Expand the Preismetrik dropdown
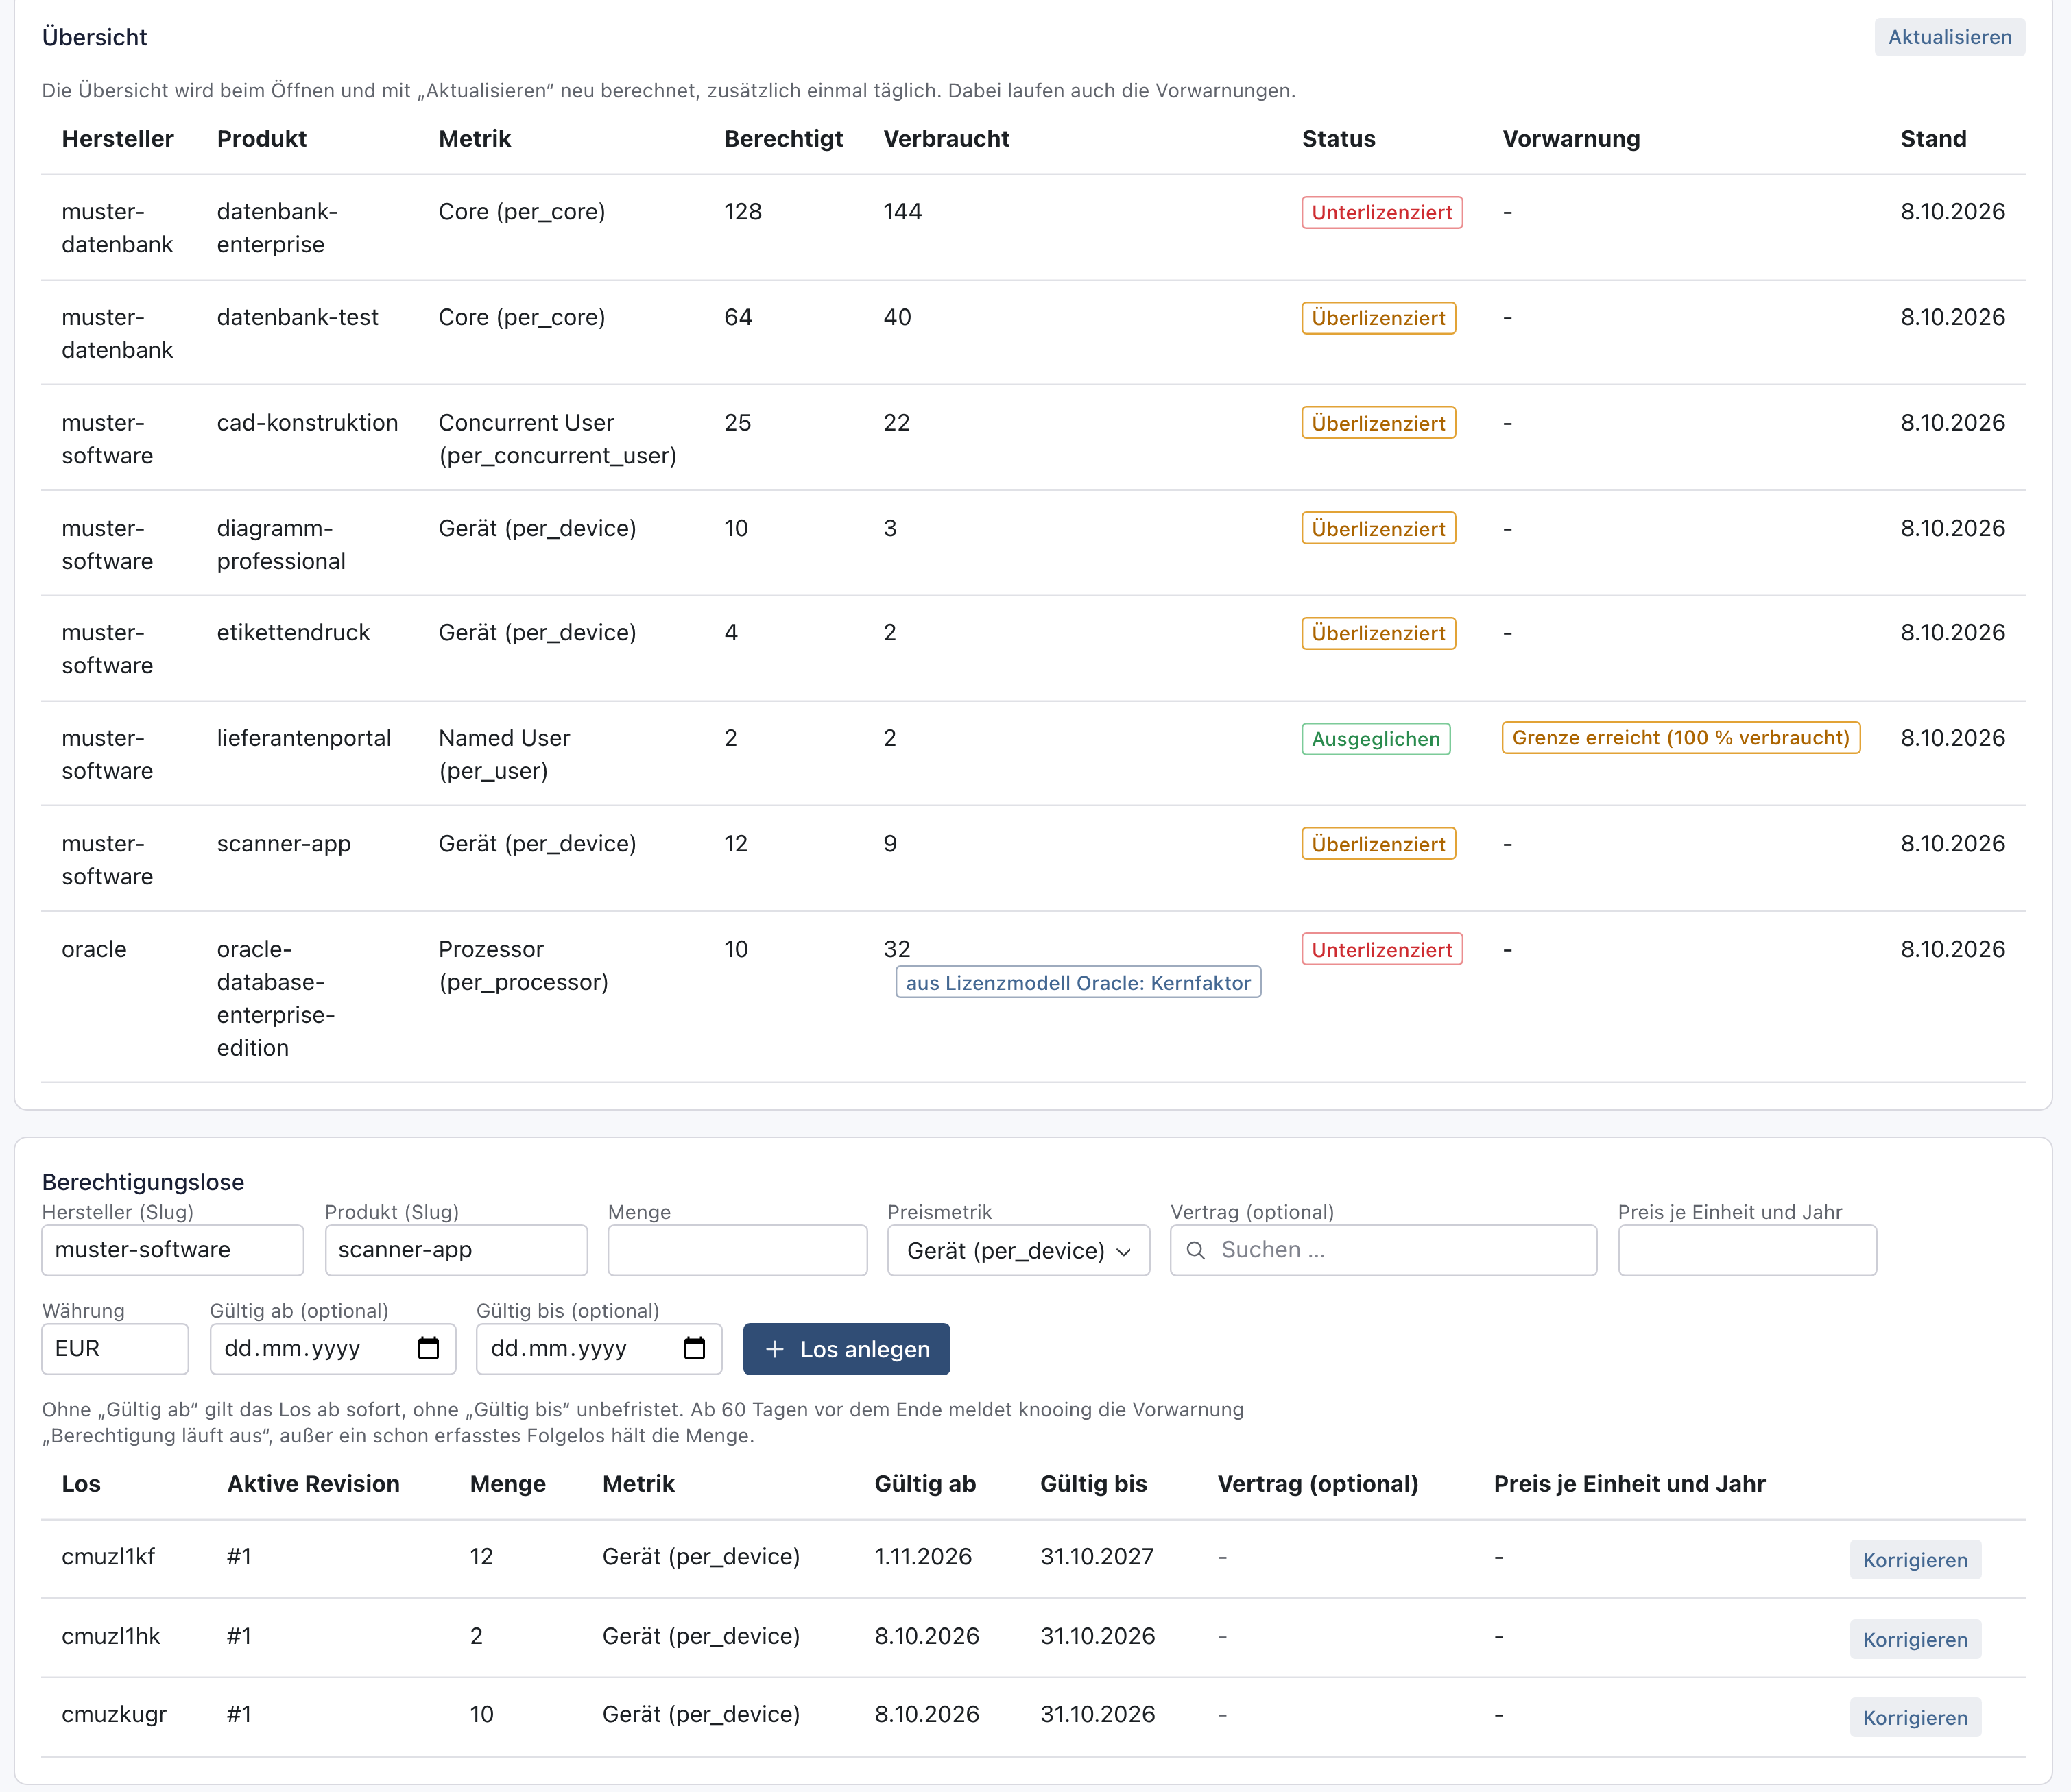Screen dimensions: 2071x1792 1018,1250
